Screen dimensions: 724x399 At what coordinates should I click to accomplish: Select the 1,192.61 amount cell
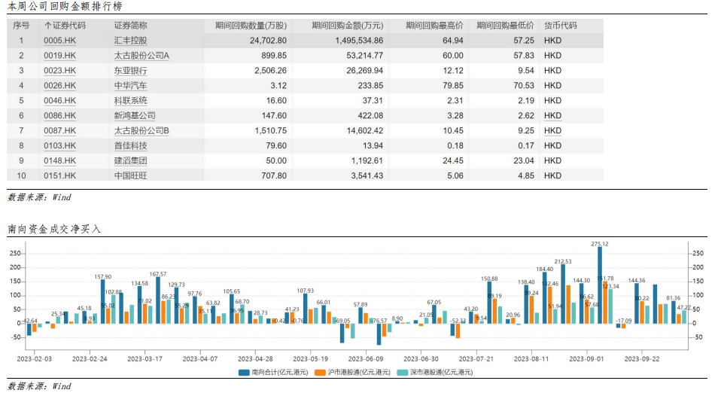(x=367, y=160)
